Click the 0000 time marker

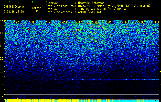(156, 22)
